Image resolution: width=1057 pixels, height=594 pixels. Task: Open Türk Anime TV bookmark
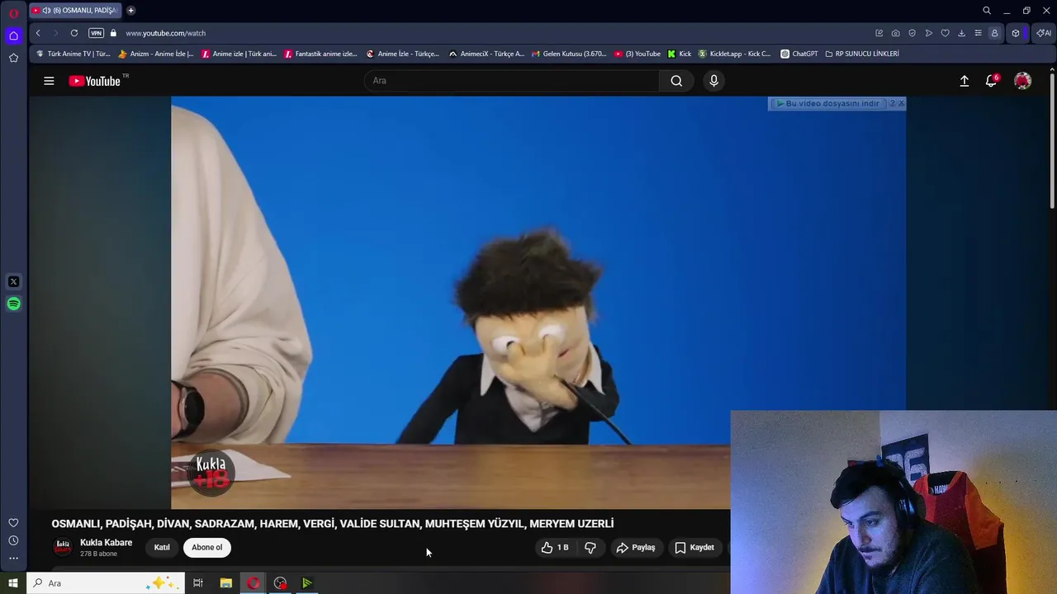pos(73,54)
